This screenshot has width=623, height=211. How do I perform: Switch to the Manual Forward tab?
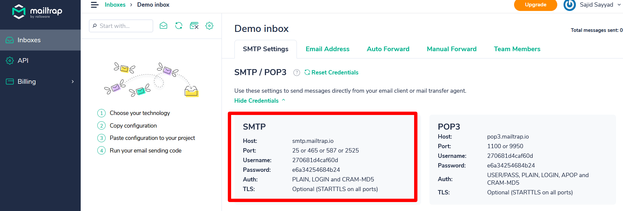[x=452, y=49]
